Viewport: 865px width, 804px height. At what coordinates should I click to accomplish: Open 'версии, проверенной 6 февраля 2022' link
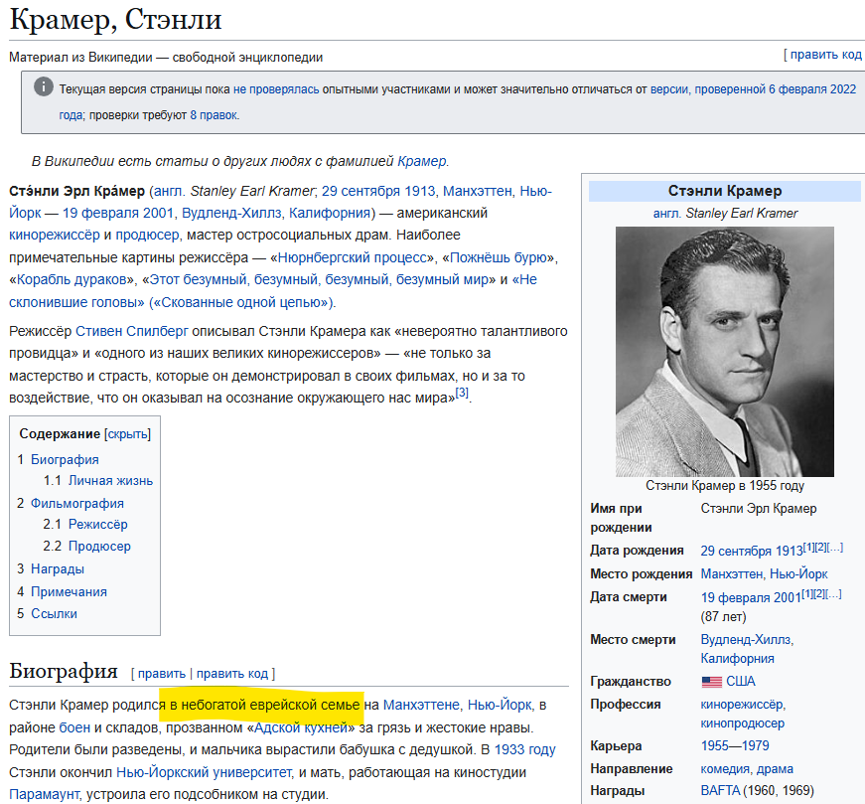753,89
